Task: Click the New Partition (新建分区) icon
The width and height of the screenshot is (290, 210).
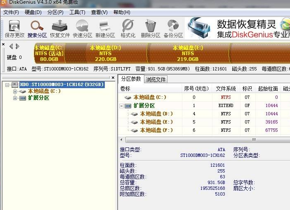Action: (105, 28)
